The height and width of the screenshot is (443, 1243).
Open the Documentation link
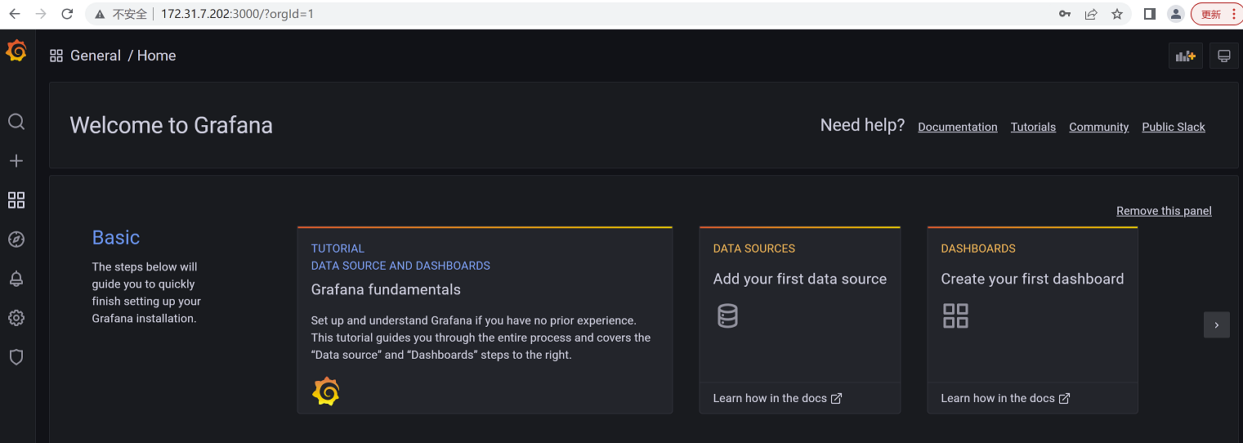(x=957, y=127)
